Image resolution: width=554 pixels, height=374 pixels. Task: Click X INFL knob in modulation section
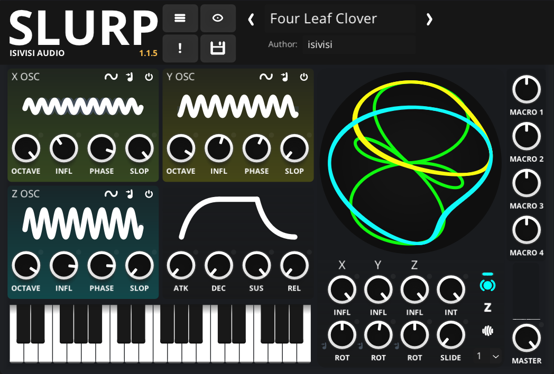pos(342,289)
